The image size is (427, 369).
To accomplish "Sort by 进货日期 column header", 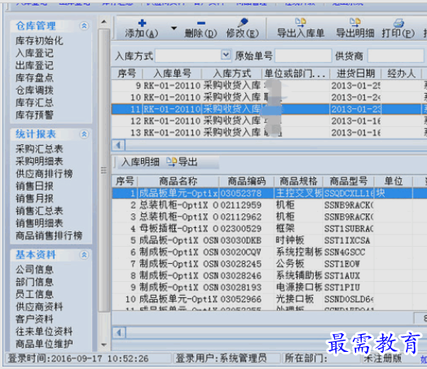I will click(x=355, y=73).
